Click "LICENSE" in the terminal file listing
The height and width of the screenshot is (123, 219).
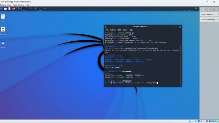coord(129,75)
